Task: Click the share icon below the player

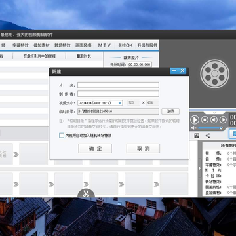Action: [208, 136]
